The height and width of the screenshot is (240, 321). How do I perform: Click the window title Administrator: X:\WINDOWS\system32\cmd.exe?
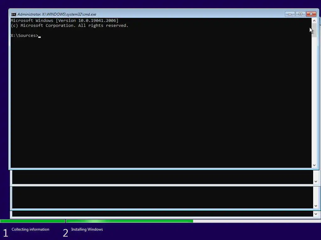[57, 14]
